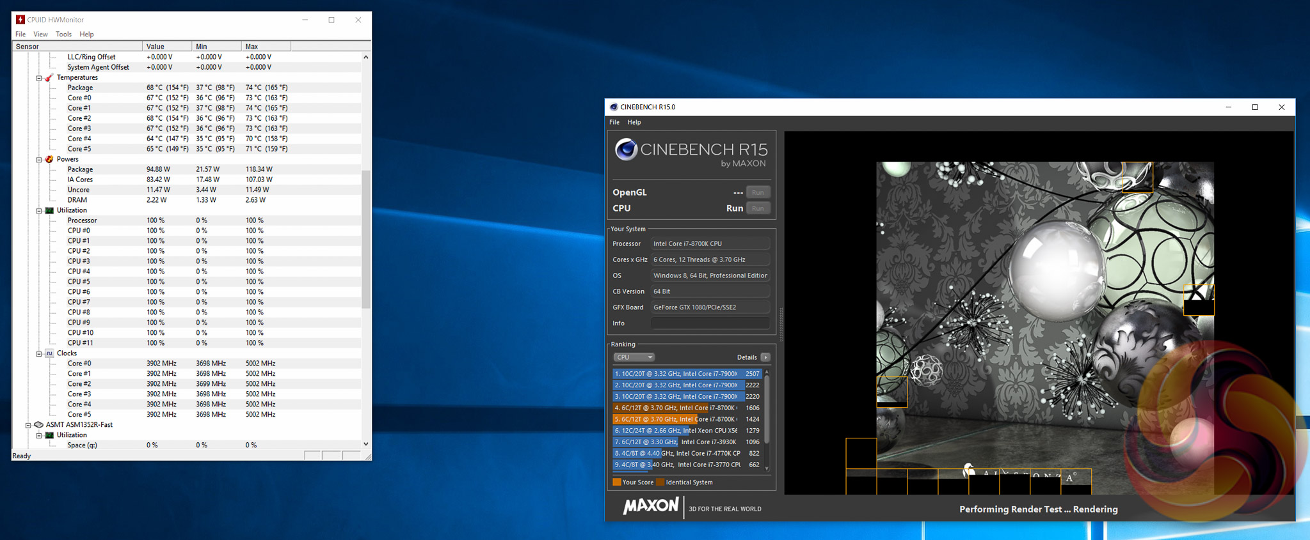The image size is (1310, 540).
Task: Click the Cinebench R15 logo sphere icon
Action: [625, 150]
